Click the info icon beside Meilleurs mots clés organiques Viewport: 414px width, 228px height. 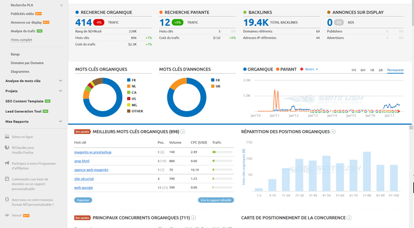[183, 132]
